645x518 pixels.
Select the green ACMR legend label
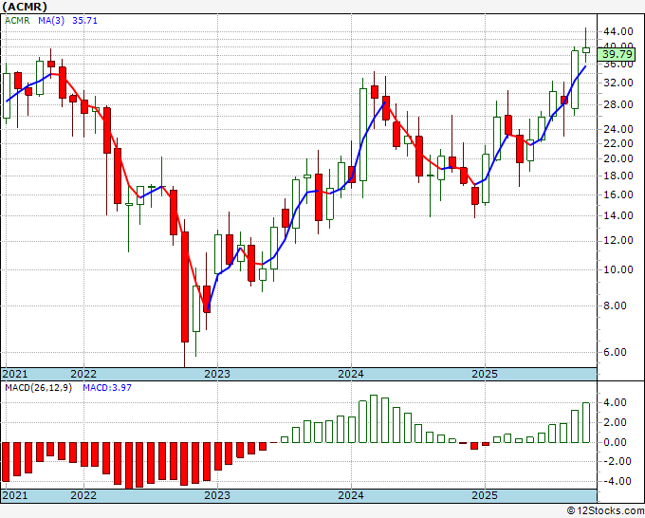(17, 20)
